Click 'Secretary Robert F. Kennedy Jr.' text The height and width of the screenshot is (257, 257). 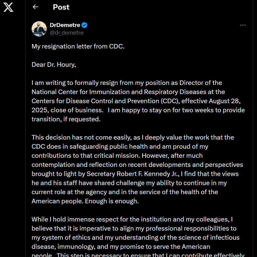click(133, 174)
